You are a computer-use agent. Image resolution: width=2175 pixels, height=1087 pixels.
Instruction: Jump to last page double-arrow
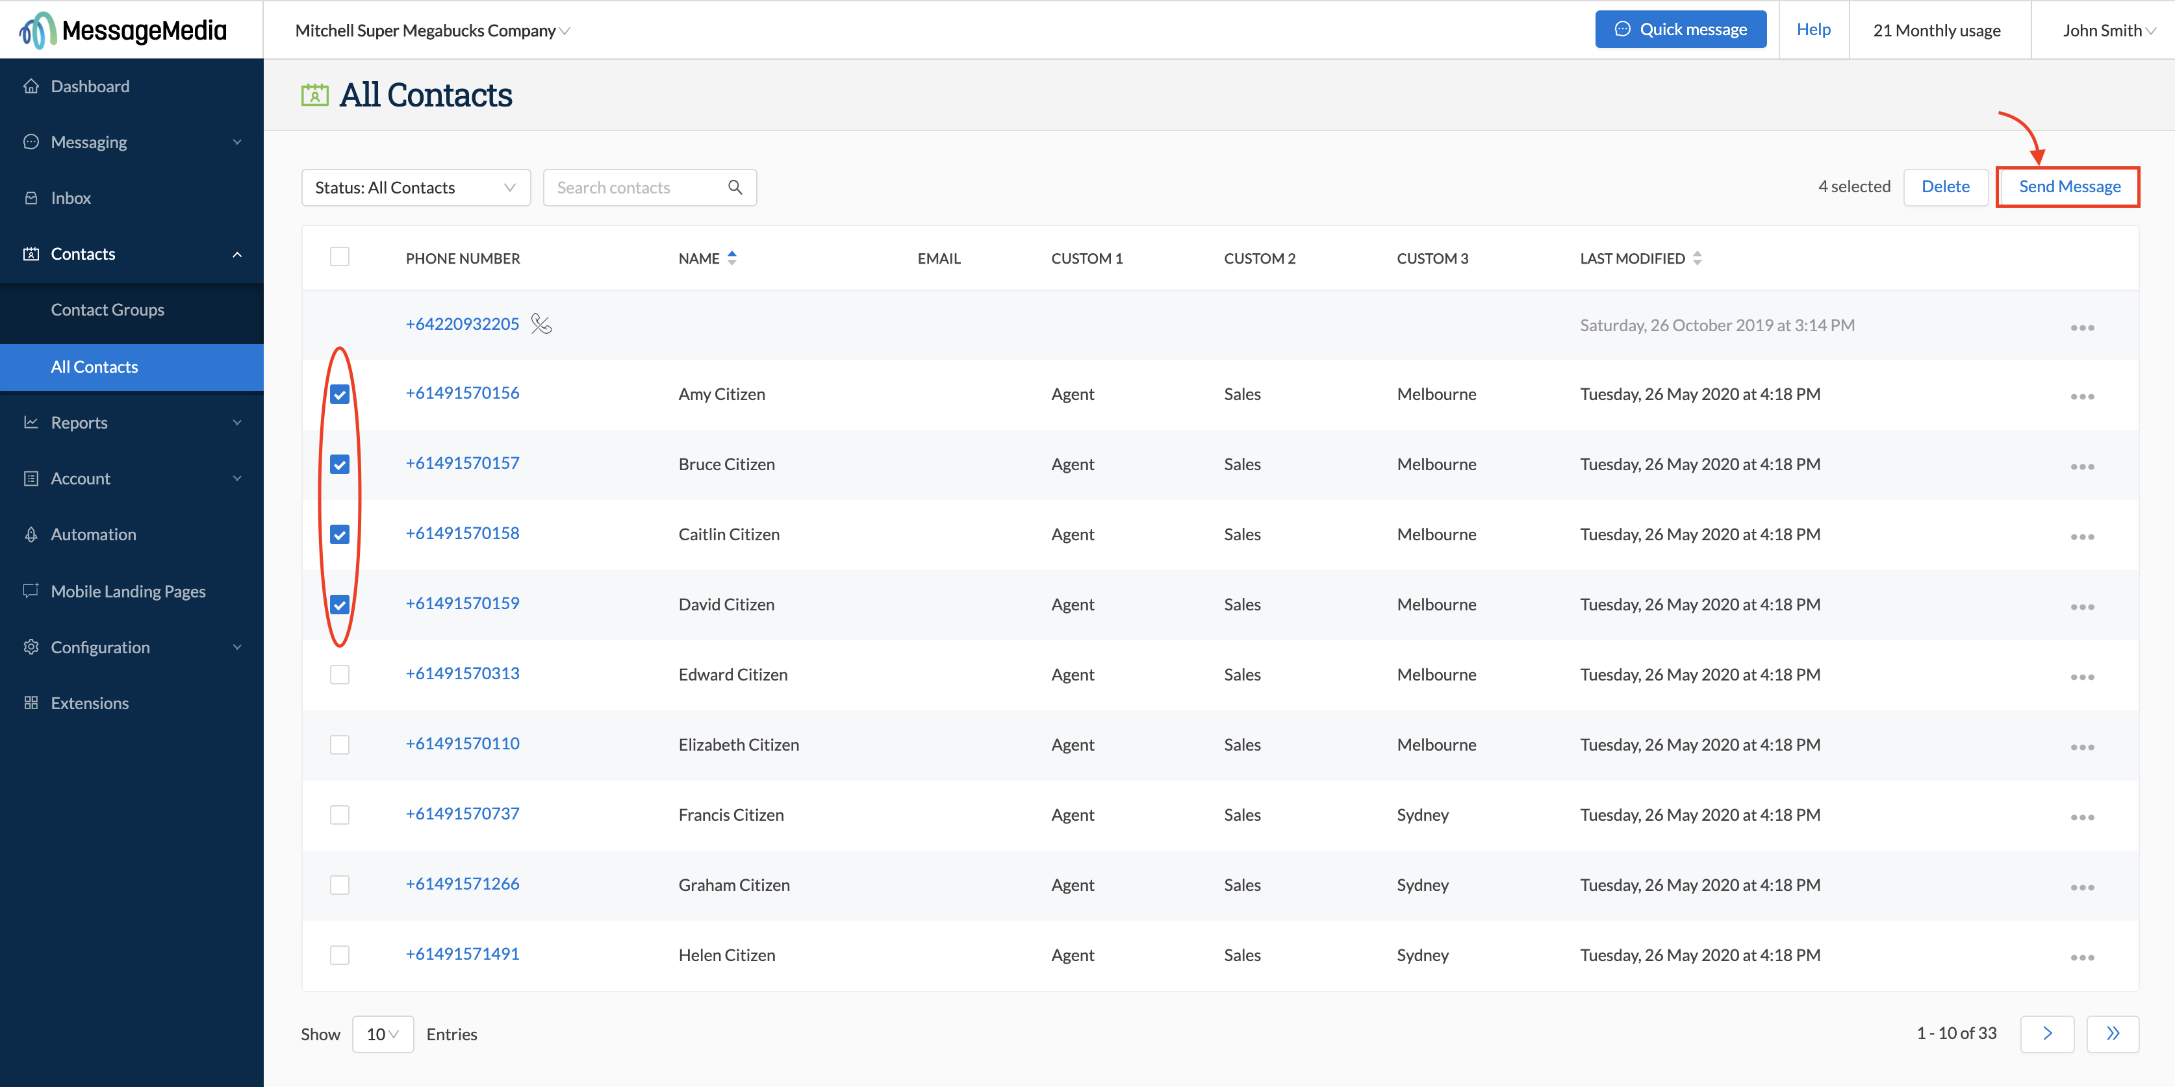[2112, 1033]
